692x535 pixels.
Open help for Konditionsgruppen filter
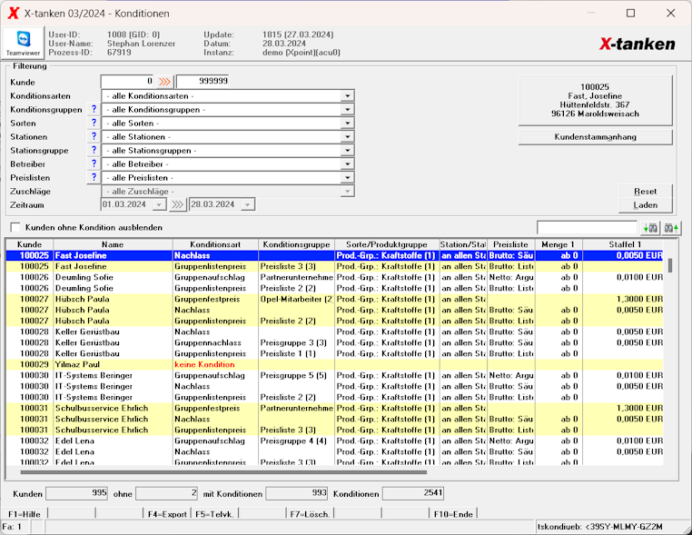[x=94, y=110]
